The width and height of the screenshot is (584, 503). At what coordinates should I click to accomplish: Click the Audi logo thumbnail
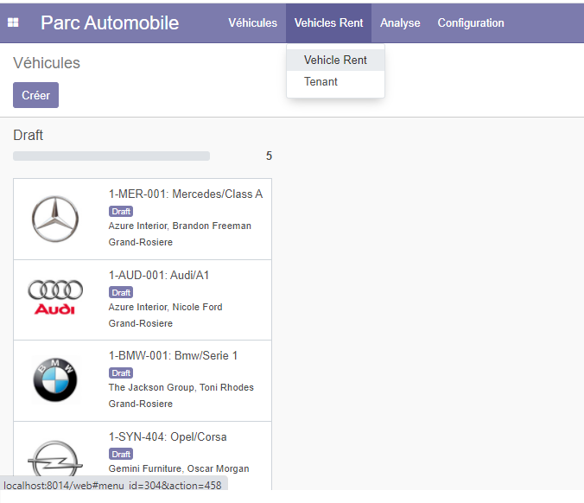55,297
